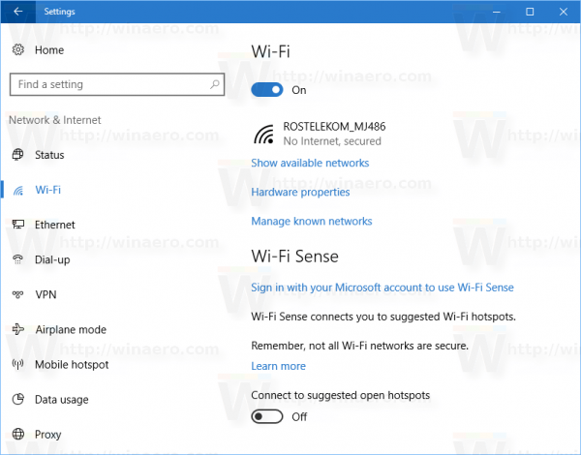Image resolution: width=581 pixels, height=455 pixels.
Task: Select the Wi-Fi section label
Action: point(47,190)
